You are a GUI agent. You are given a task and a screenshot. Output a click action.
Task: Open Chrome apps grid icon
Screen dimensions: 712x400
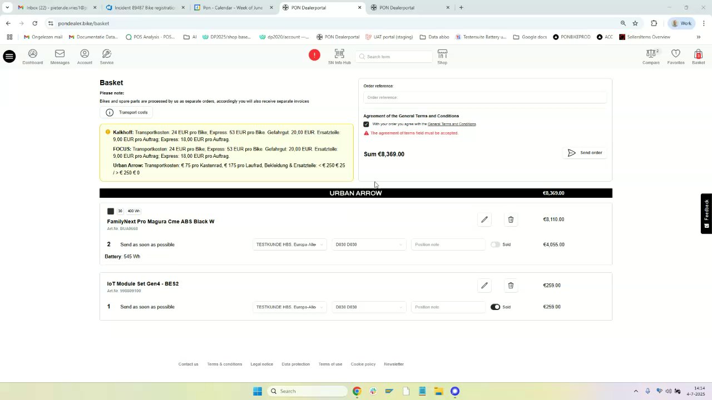point(9,37)
